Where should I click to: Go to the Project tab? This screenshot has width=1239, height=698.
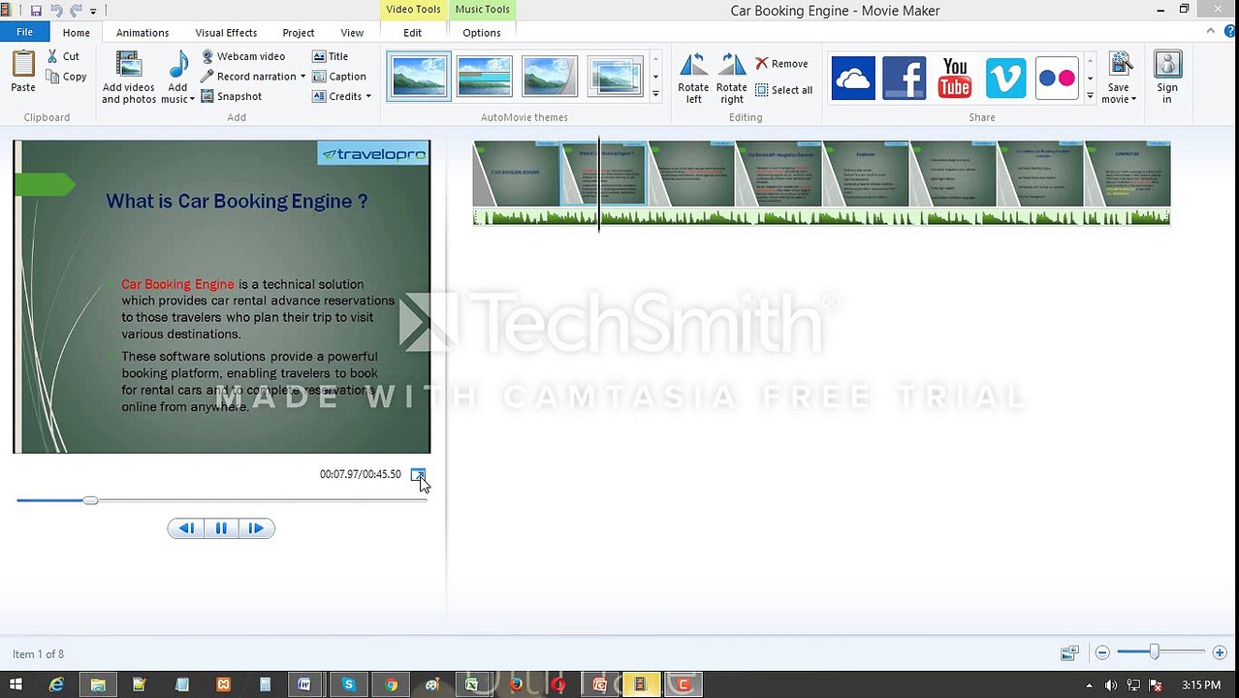point(299,33)
